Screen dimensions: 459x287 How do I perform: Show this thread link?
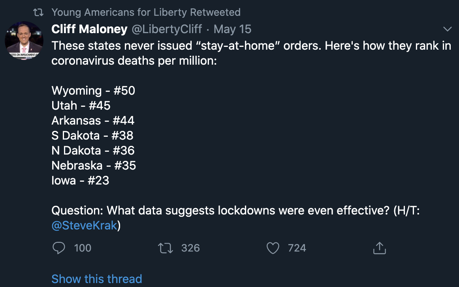pyautogui.click(x=97, y=279)
